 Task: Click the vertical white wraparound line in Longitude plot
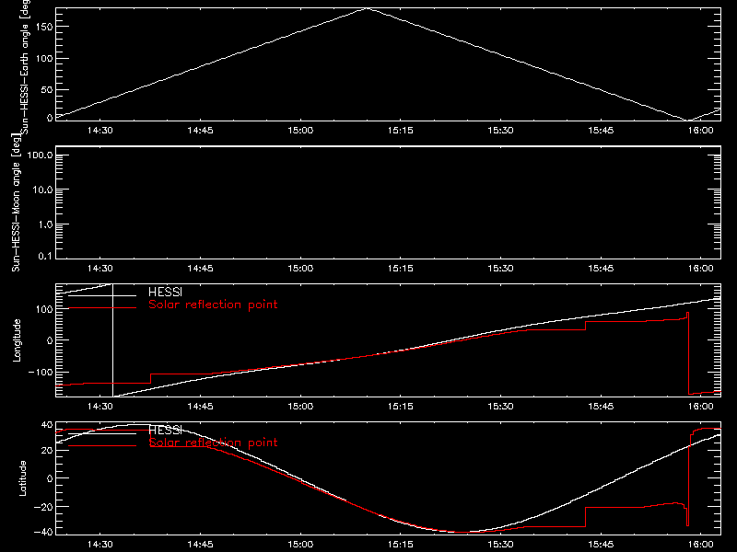(x=112, y=340)
